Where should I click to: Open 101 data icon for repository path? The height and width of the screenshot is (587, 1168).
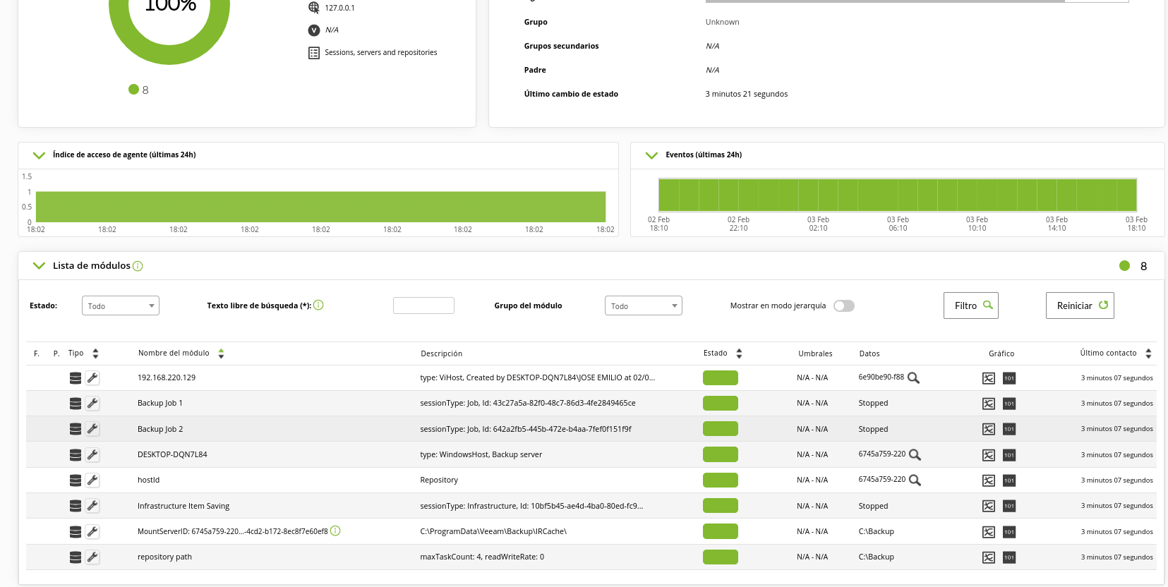click(x=1009, y=557)
